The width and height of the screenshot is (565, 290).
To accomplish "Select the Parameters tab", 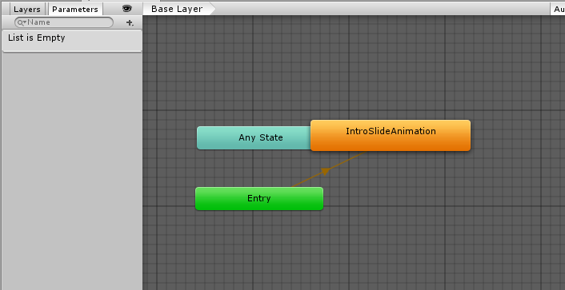I will pyautogui.click(x=75, y=9).
